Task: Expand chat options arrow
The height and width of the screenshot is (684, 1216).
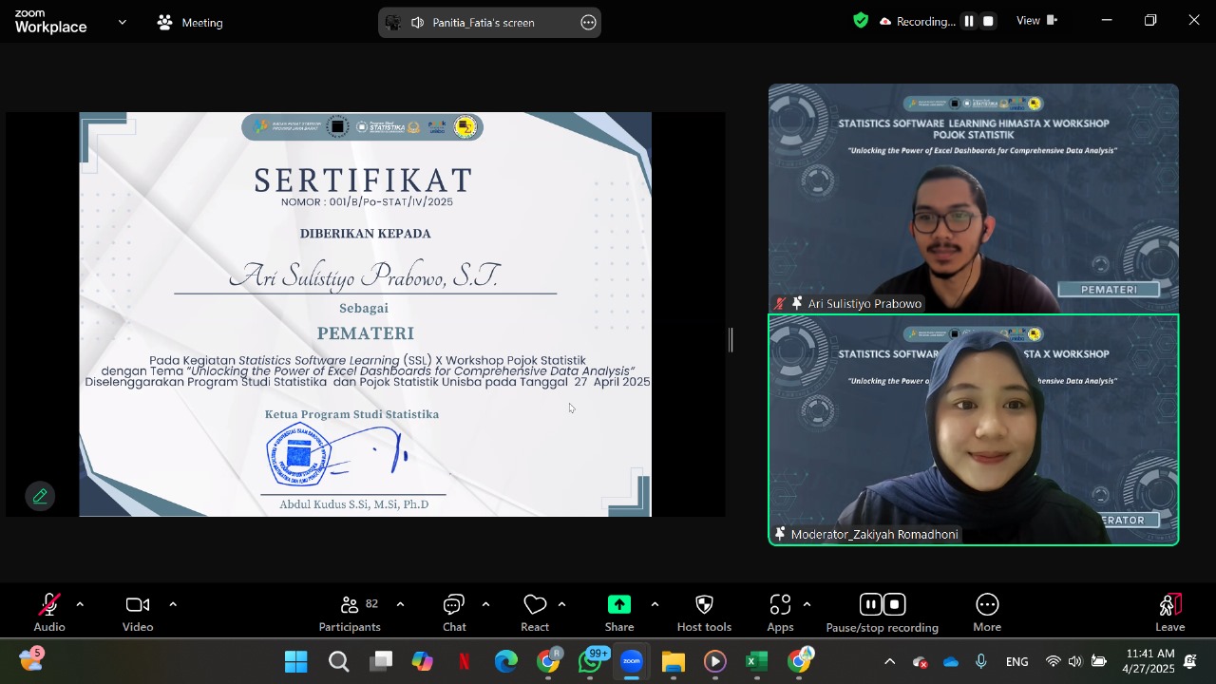Action: pos(485,604)
